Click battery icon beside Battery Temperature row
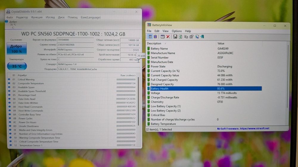 [148, 124]
